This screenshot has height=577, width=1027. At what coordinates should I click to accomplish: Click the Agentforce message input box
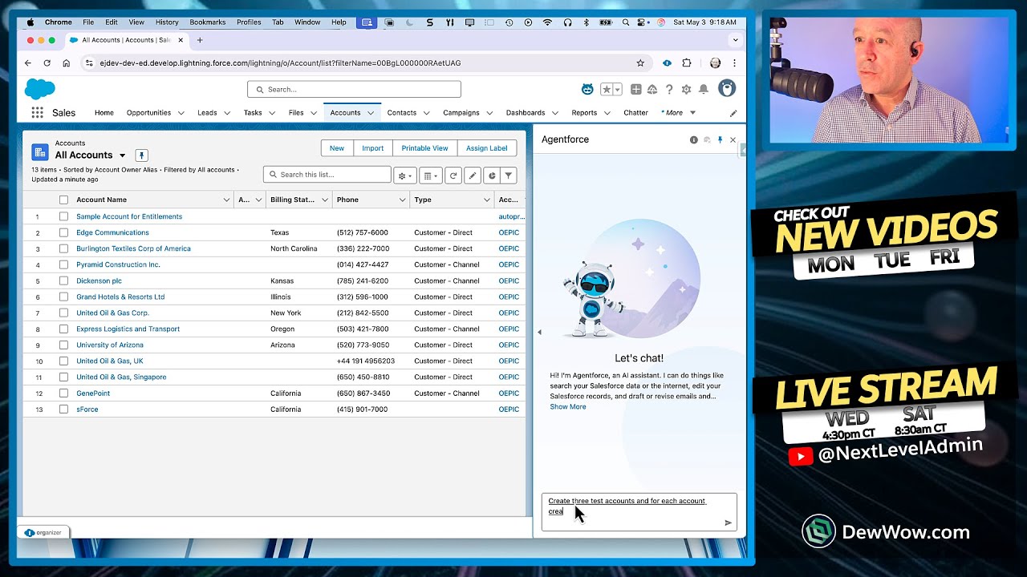point(639,511)
